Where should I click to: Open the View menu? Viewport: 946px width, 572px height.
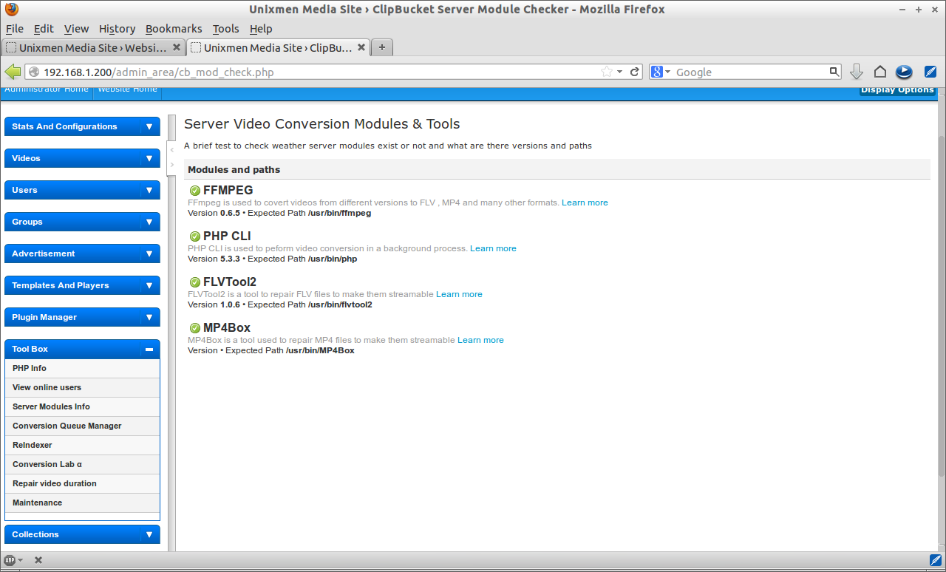coord(76,29)
